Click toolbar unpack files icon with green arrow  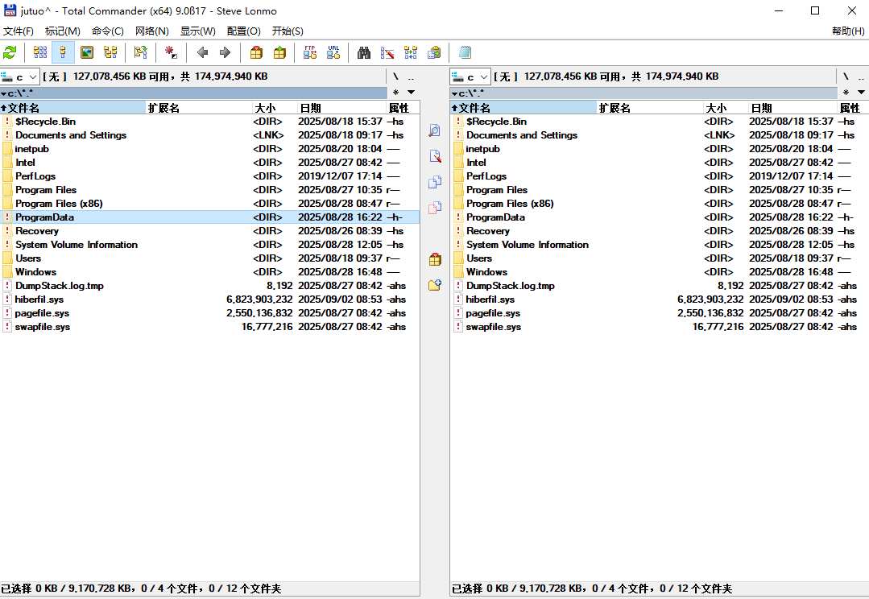[279, 52]
